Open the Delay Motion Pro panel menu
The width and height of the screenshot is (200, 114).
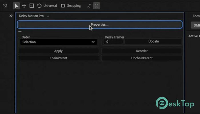point(48,16)
